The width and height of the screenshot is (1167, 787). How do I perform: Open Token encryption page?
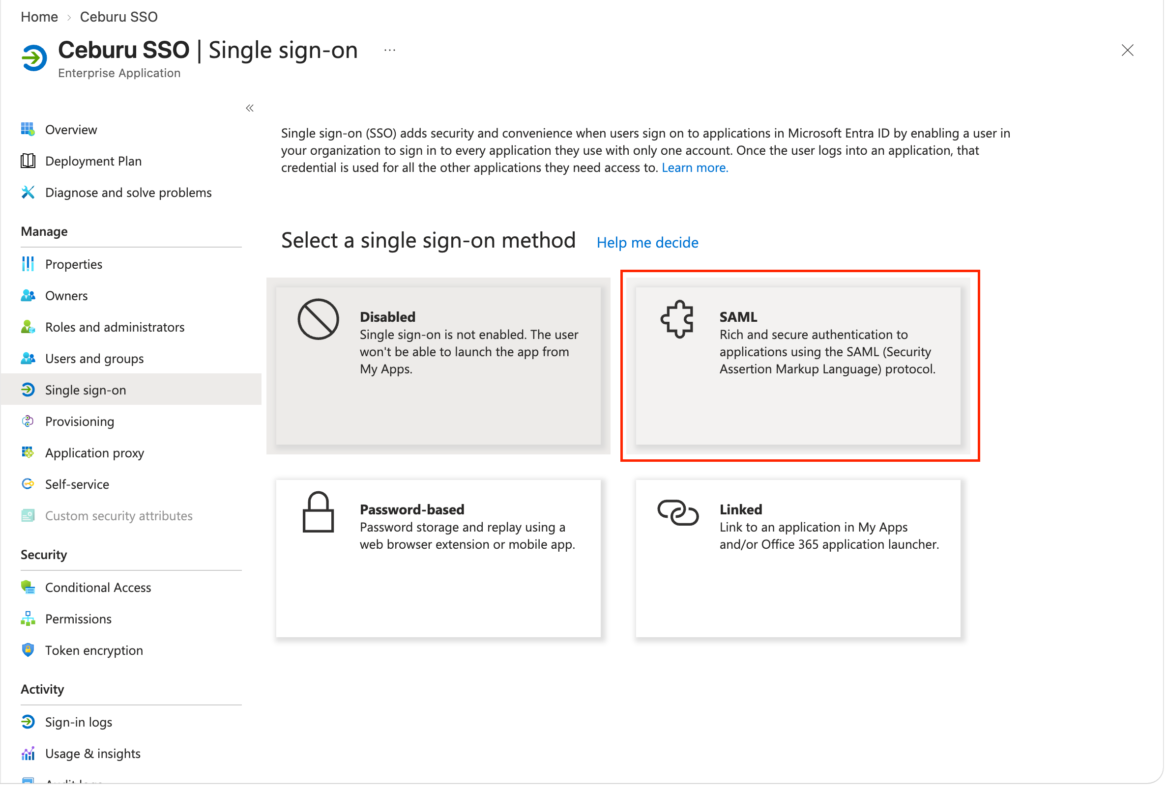132,651
